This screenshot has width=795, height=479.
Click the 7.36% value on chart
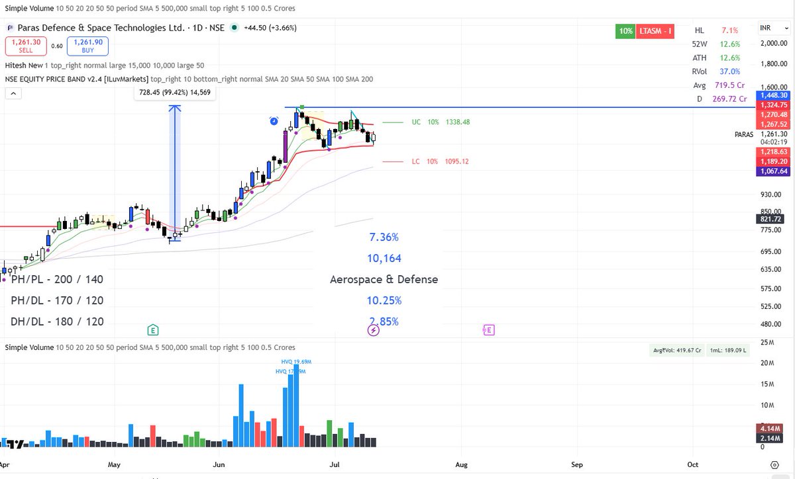[384, 237]
